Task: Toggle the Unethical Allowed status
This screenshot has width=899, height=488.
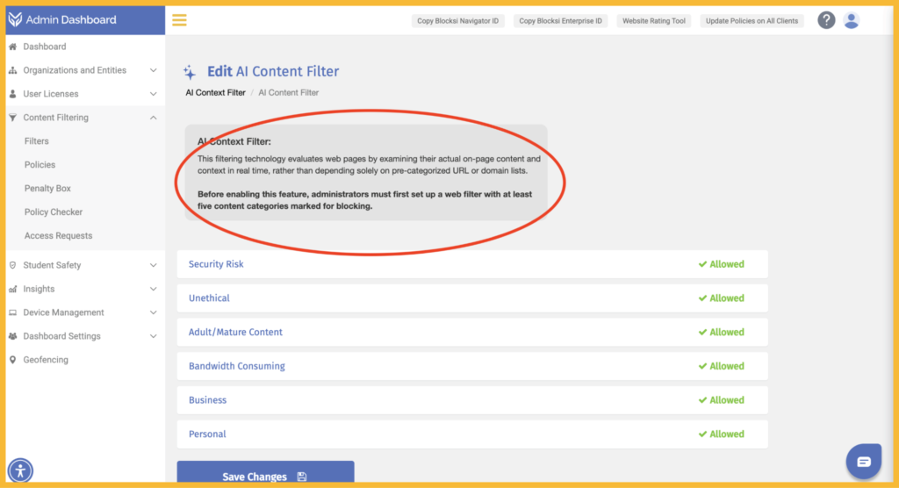Action: (722, 298)
